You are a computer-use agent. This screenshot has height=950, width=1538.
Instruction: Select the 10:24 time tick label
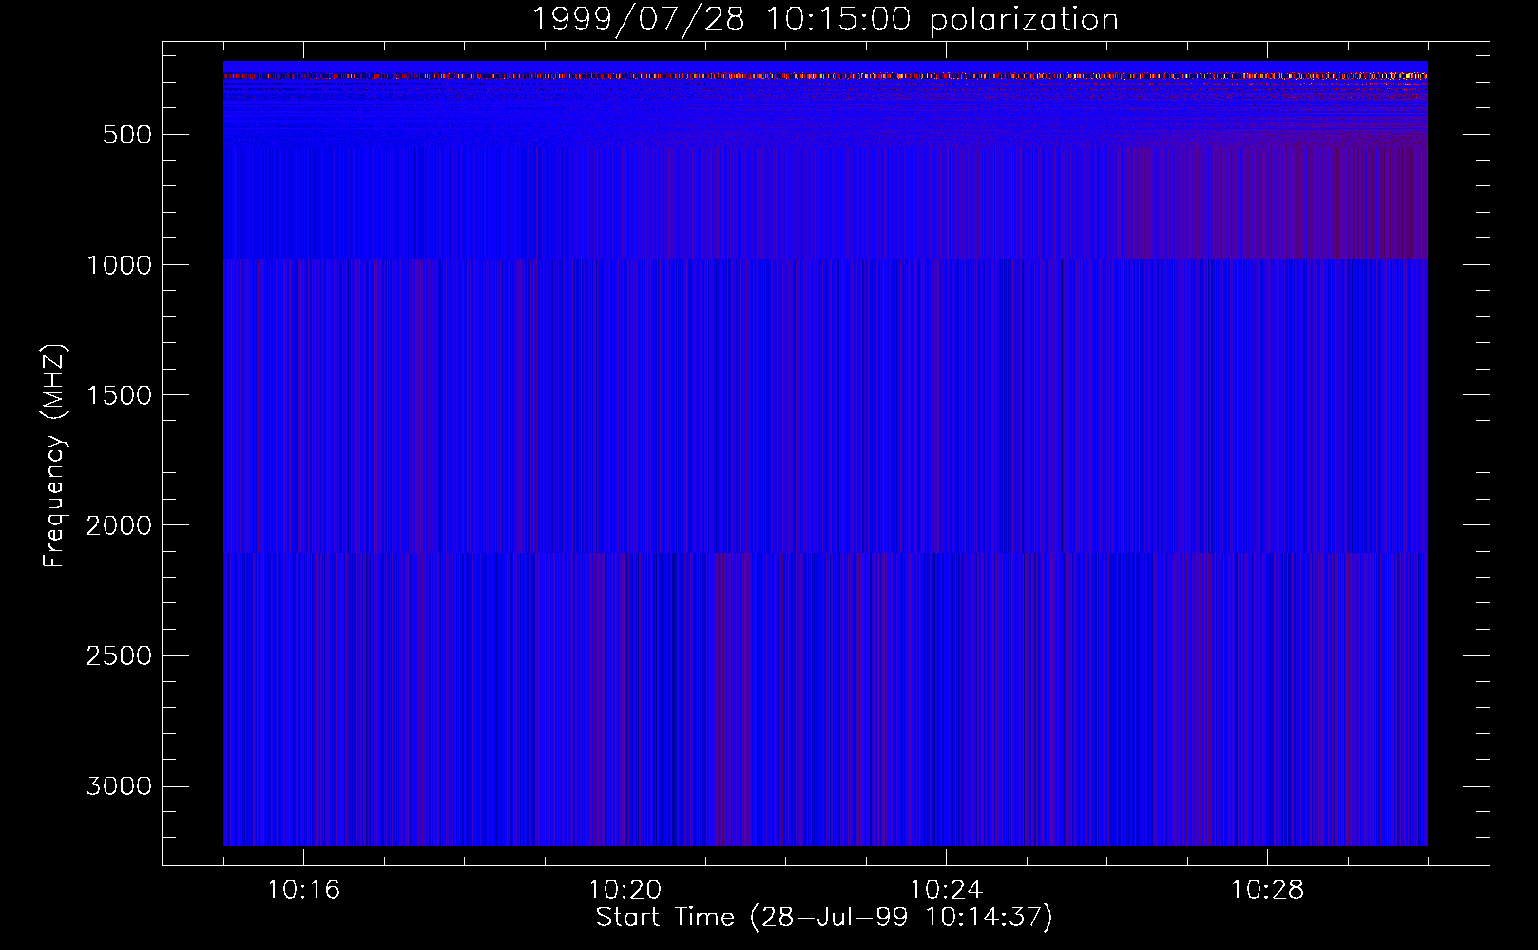[946, 890]
